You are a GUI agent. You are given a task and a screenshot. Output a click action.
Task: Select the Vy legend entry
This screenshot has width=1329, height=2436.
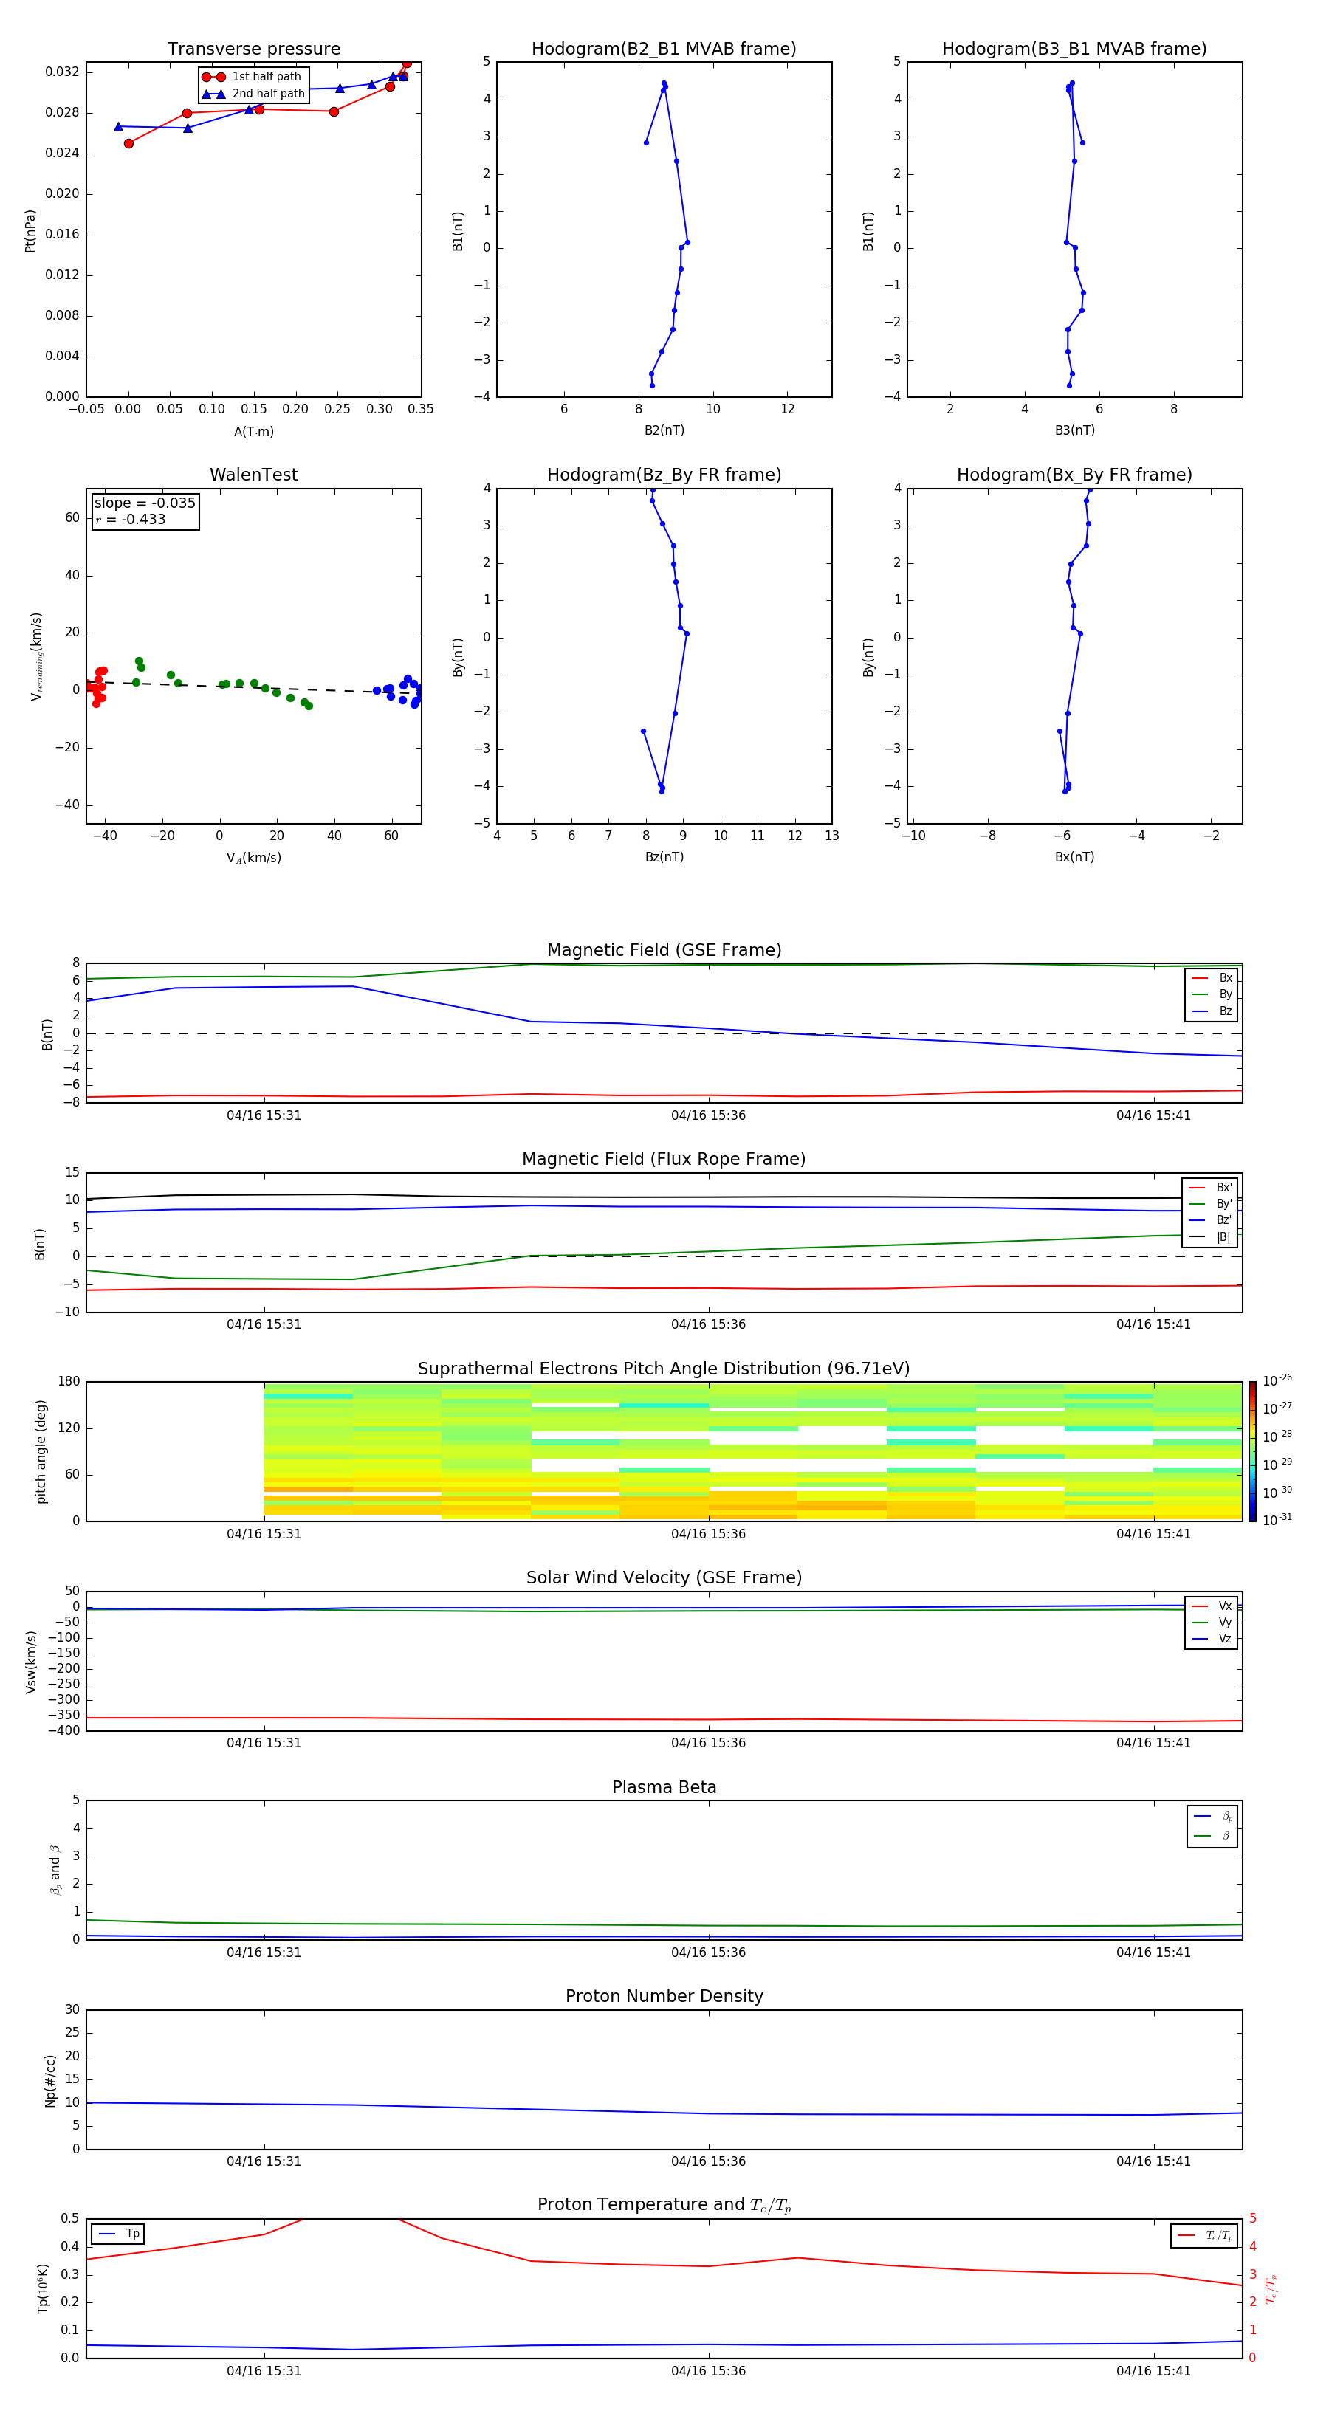coord(1212,1622)
